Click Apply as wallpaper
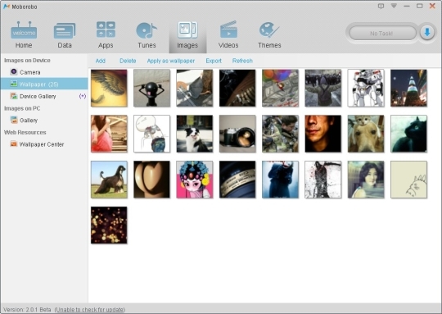The width and height of the screenshot is (442, 314). (x=171, y=61)
